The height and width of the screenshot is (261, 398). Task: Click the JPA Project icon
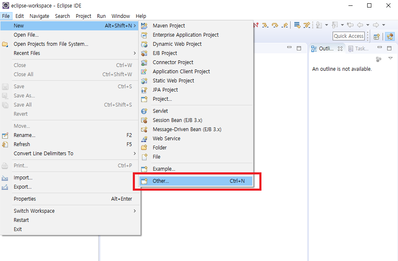144,90
